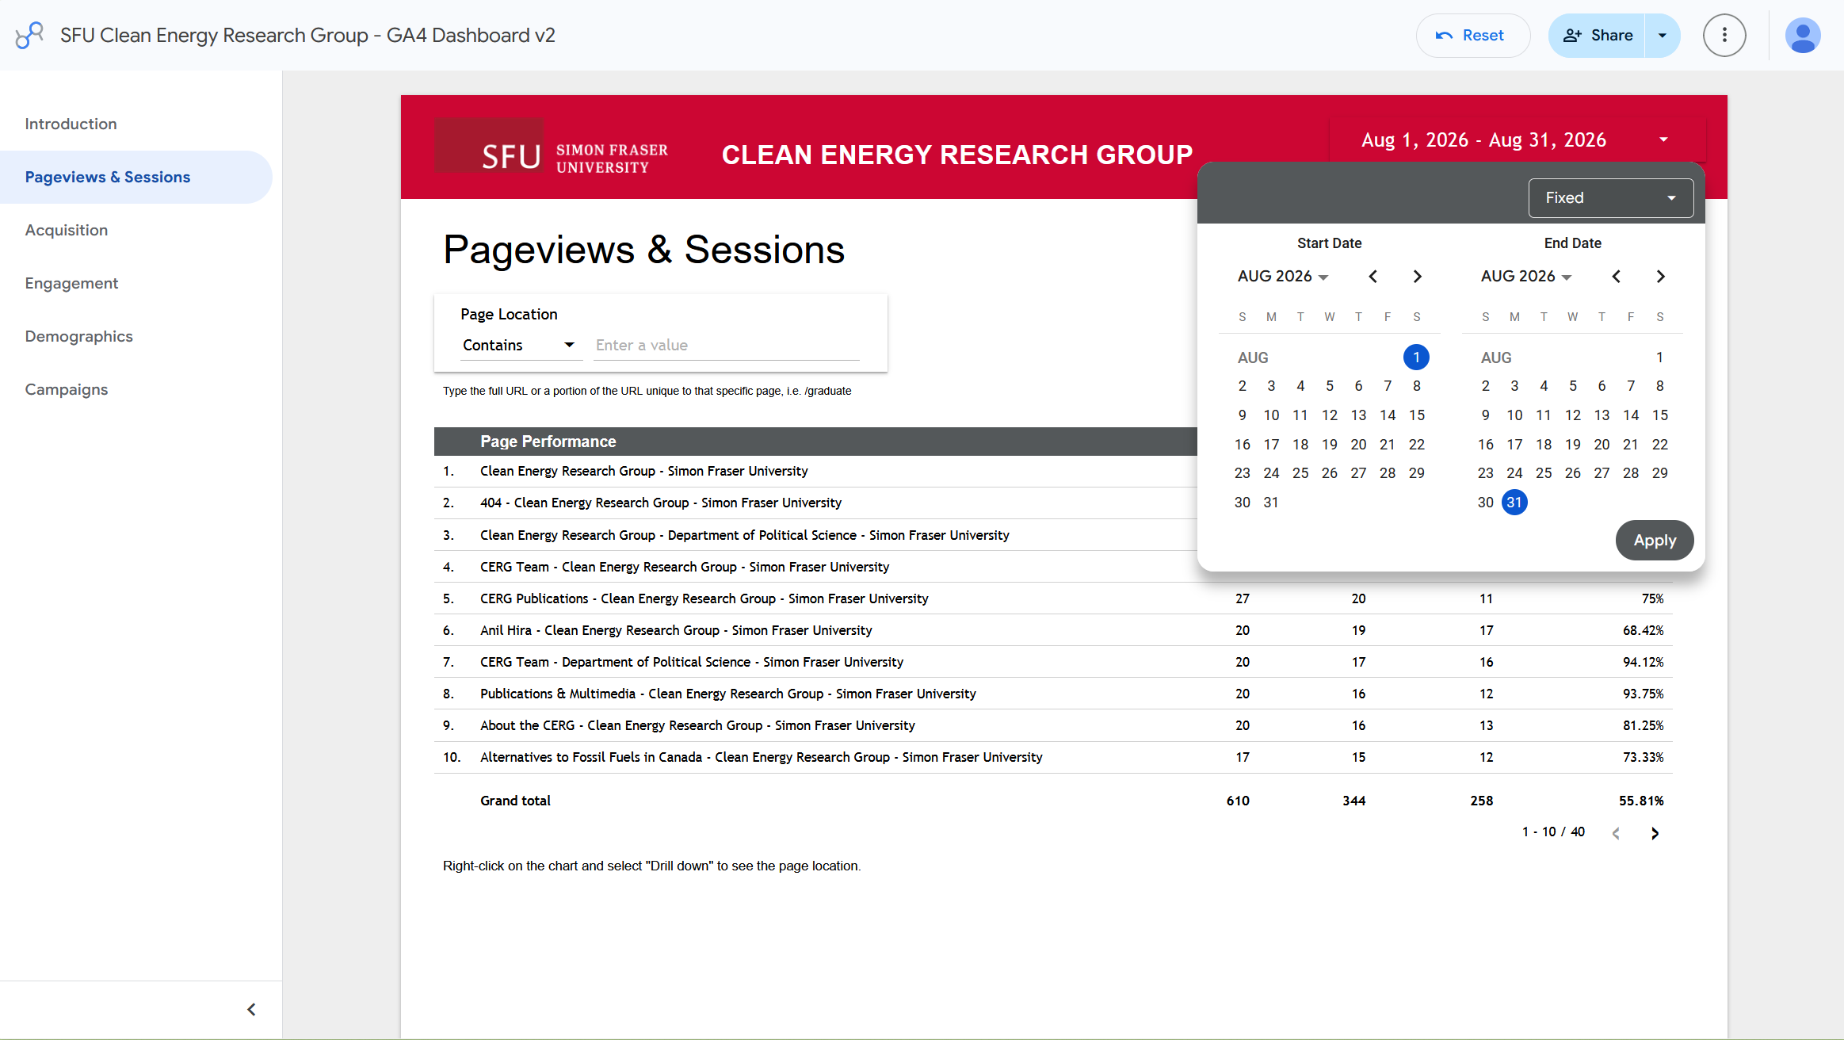Go to the Acquisition page

coord(67,230)
